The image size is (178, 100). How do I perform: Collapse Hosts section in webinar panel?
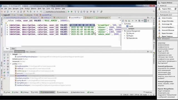(x=158, y=6)
